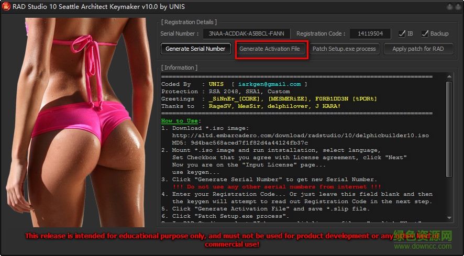
Task: Click into the Registration Code field
Action: tap(370, 34)
